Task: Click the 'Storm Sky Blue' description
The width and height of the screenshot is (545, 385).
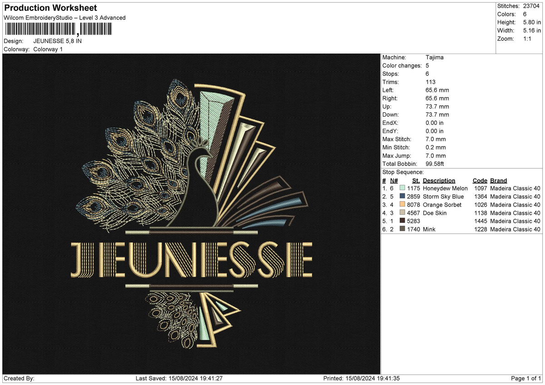Action: pos(443,196)
